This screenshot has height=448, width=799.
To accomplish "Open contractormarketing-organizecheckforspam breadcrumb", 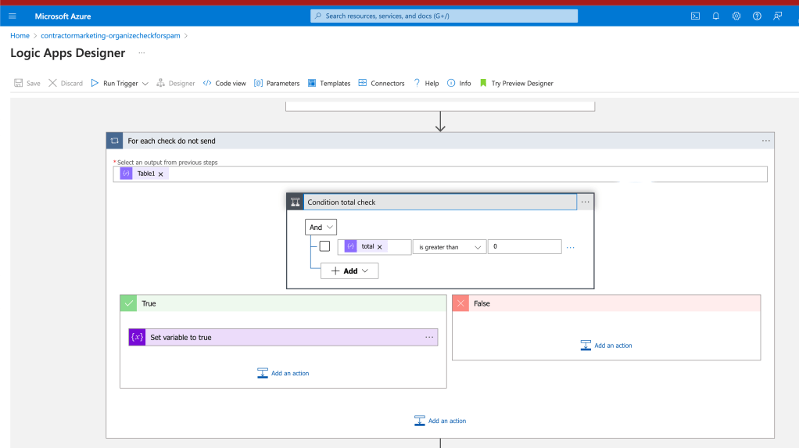I will (x=110, y=36).
